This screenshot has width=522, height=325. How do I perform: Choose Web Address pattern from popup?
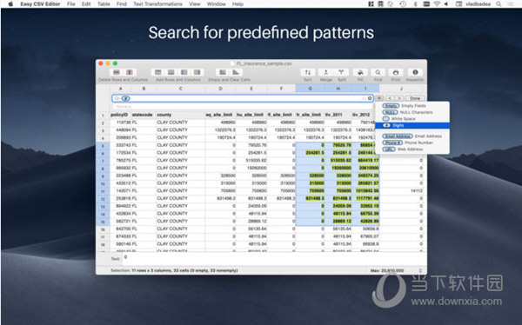click(412, 149)
